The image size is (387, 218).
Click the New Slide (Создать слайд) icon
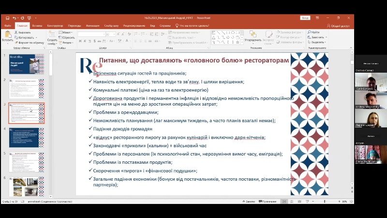(52, 34)
